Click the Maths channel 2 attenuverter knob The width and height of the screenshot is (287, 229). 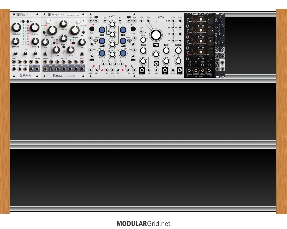click(x=112, y=34)
